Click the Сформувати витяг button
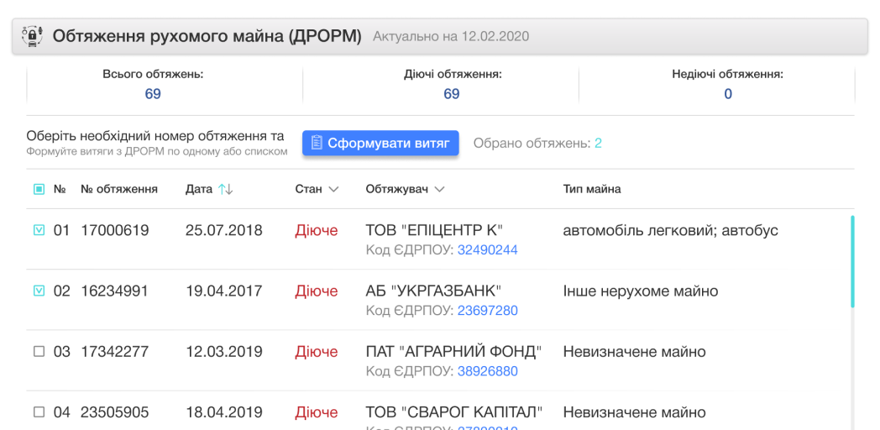The image size is (880, 430). point(380,144)
